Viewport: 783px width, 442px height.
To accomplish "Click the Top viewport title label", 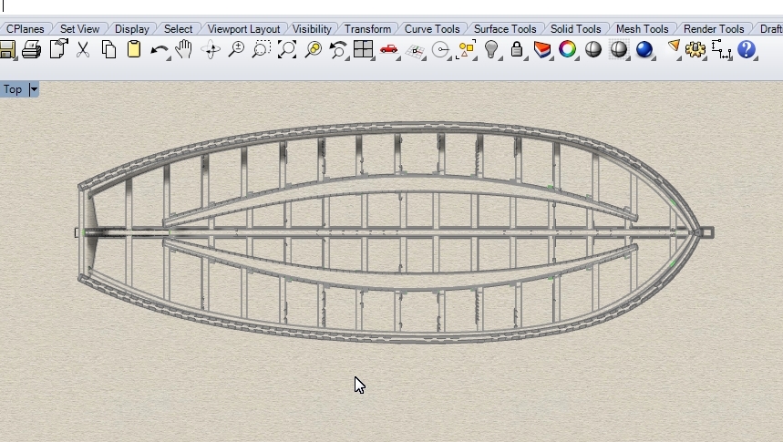I will coord(13,89).
